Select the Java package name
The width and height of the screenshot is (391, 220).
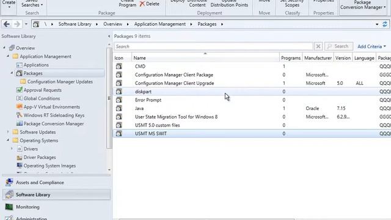tap(139, 109)
